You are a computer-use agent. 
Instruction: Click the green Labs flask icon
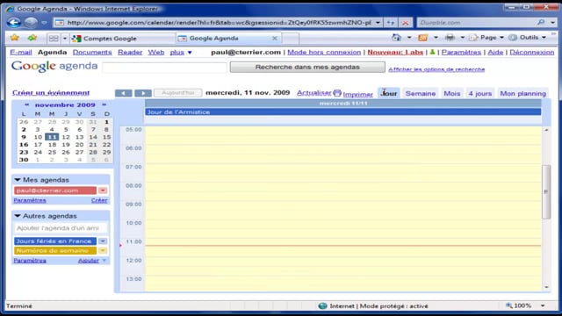tap(432, 52)
